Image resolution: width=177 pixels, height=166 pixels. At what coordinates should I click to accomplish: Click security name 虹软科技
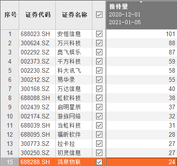click(69, 98)
